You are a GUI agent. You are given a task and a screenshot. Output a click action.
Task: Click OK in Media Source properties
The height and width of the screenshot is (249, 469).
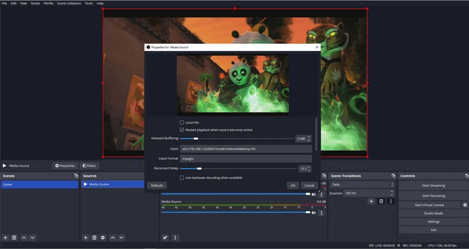coord(293,185)
